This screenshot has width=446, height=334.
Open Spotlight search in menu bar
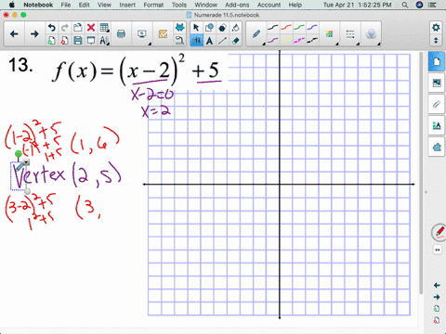click(x=405, y=5)
